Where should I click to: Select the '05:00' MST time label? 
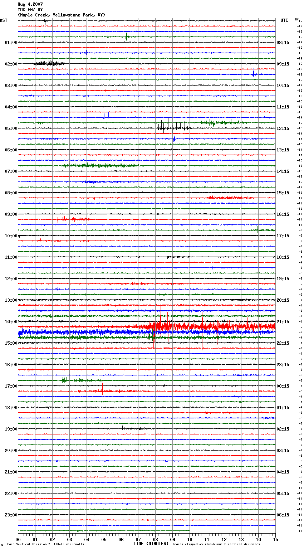click(x=11, y=128)
